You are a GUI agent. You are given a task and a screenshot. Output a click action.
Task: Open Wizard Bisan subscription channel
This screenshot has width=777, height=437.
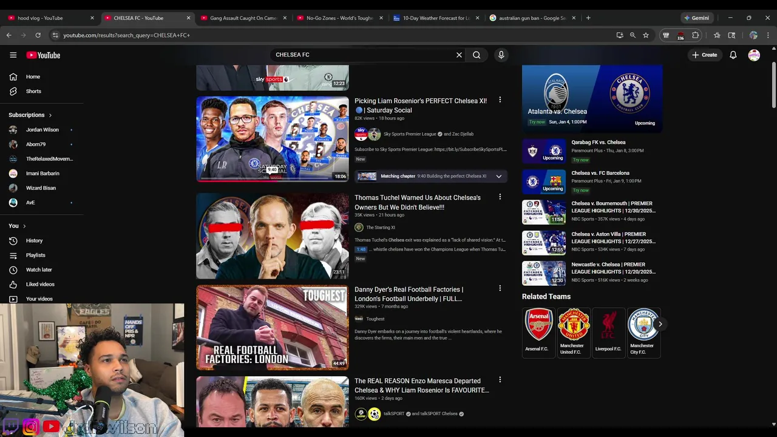(41, 188)
